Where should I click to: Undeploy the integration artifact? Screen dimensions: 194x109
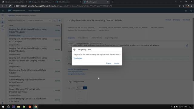176,20
